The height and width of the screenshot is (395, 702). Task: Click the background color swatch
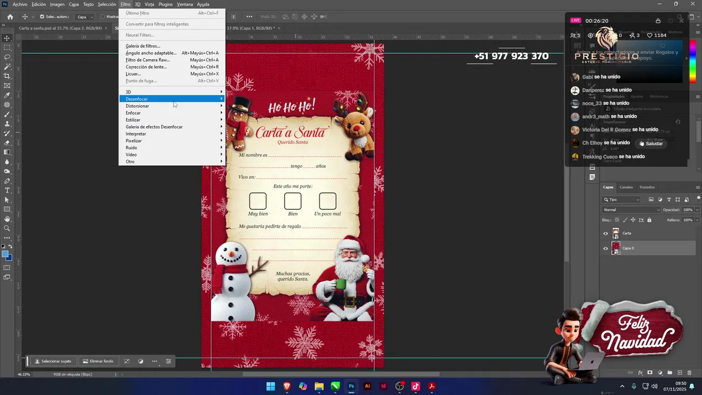tap(9, 257)
